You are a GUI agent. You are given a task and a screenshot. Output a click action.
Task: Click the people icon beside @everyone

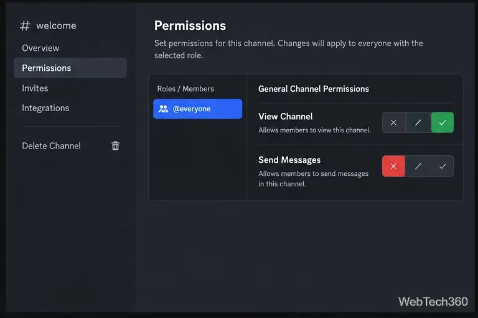164,109
